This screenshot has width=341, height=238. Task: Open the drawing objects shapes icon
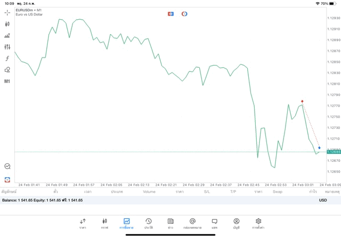coord(7,70)
